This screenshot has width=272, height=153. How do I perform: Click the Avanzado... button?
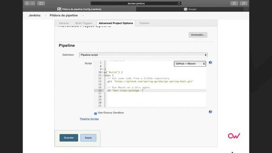198,35
